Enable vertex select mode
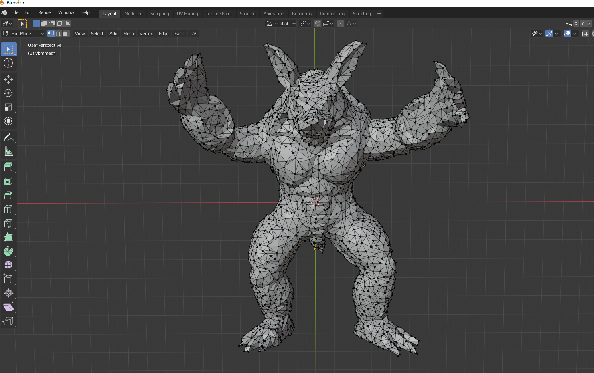Screen dimensions: 594x373 tap(51, 34)
